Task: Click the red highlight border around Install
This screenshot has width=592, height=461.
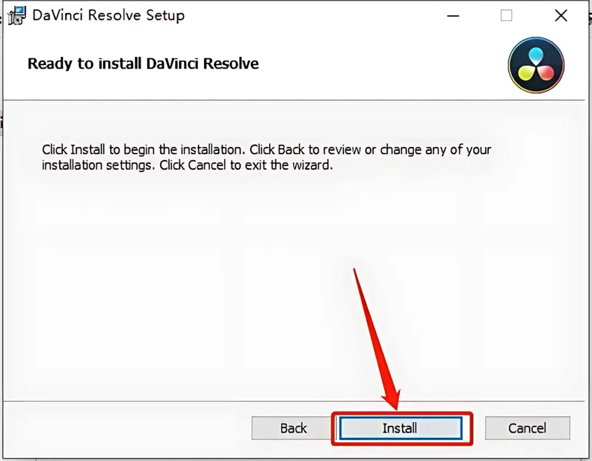Action: [x=402, y=413]
